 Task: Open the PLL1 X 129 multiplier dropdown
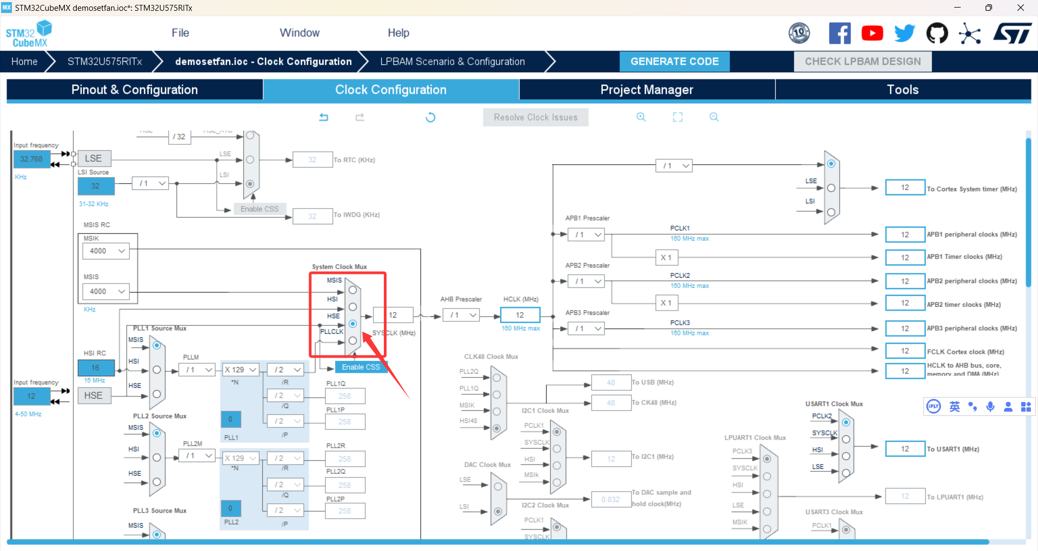click(x=241, y=370)
